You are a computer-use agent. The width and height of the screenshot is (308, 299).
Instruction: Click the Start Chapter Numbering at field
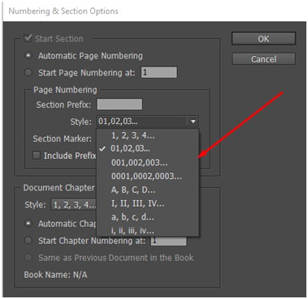(x=168, y=241)
